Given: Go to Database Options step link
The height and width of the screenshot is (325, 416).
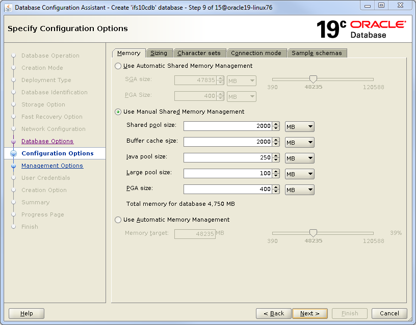Looking at the screenshot, I should (x=47, y=141).
